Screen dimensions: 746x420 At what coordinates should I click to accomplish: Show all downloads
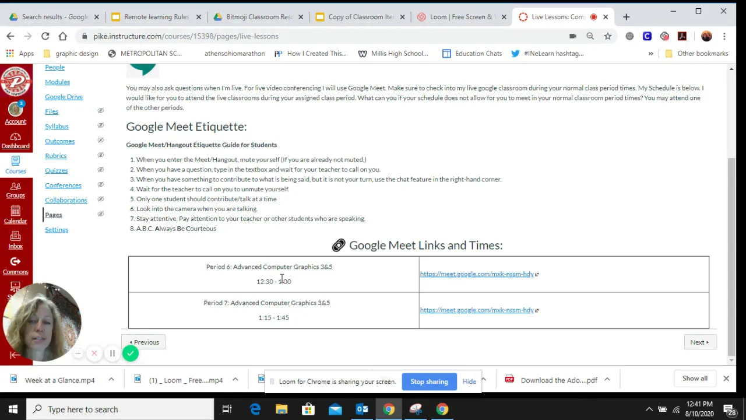(695, 379)
